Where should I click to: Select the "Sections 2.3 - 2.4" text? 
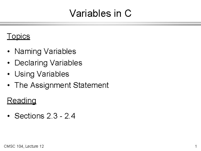tap(44, 116)
